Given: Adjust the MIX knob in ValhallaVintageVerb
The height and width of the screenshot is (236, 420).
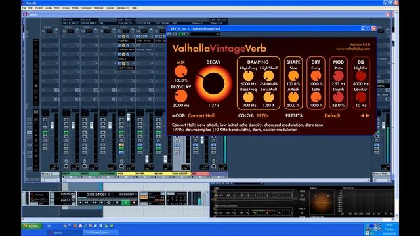Looking at the screenshot, I should pyautogui.click(x=181, y=71).
